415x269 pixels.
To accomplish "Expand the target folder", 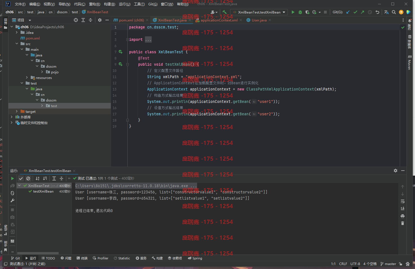I will (x=17, y=111).
